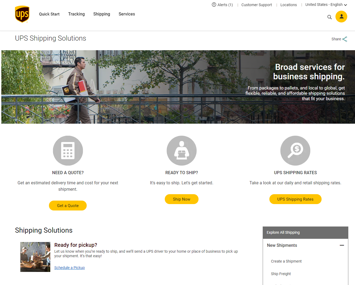Viewport: 355px width, 285px height.
Task: Open the Schedule a Pickup link
Action: (70, 268)
